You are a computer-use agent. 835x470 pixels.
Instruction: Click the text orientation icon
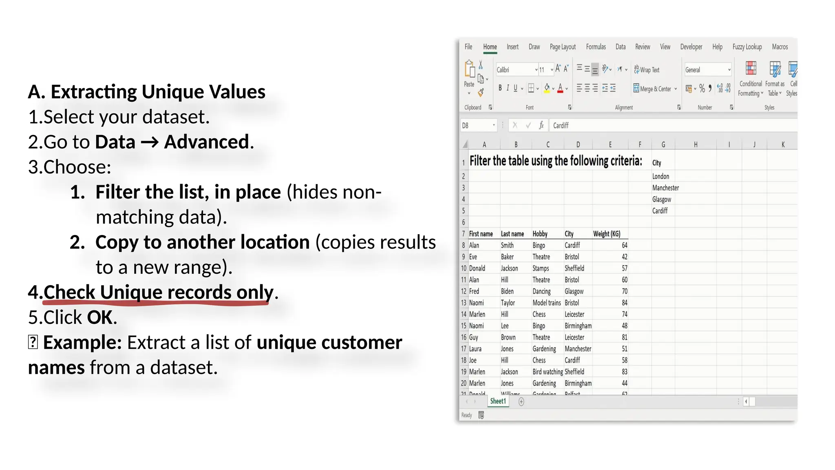click(x=605, y=69)
